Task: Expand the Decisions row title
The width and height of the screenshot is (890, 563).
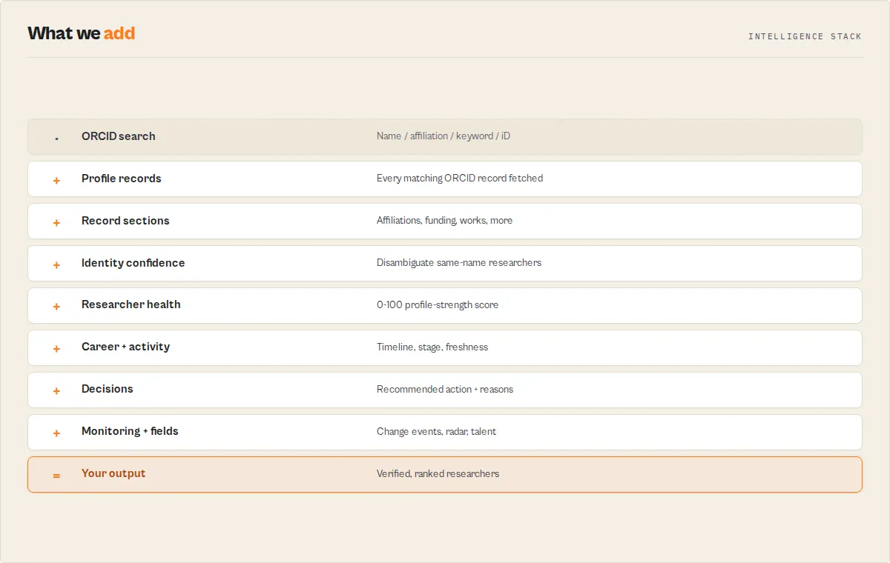Action: coord(108,389)
